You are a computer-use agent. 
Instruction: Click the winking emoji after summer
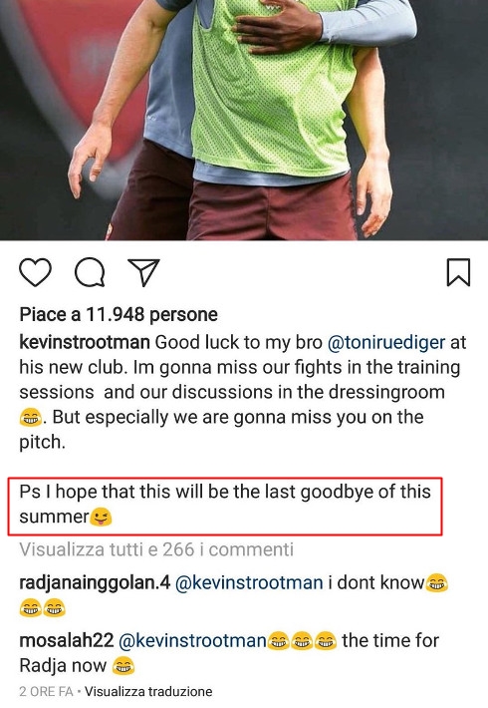click(x=101, y=517)
